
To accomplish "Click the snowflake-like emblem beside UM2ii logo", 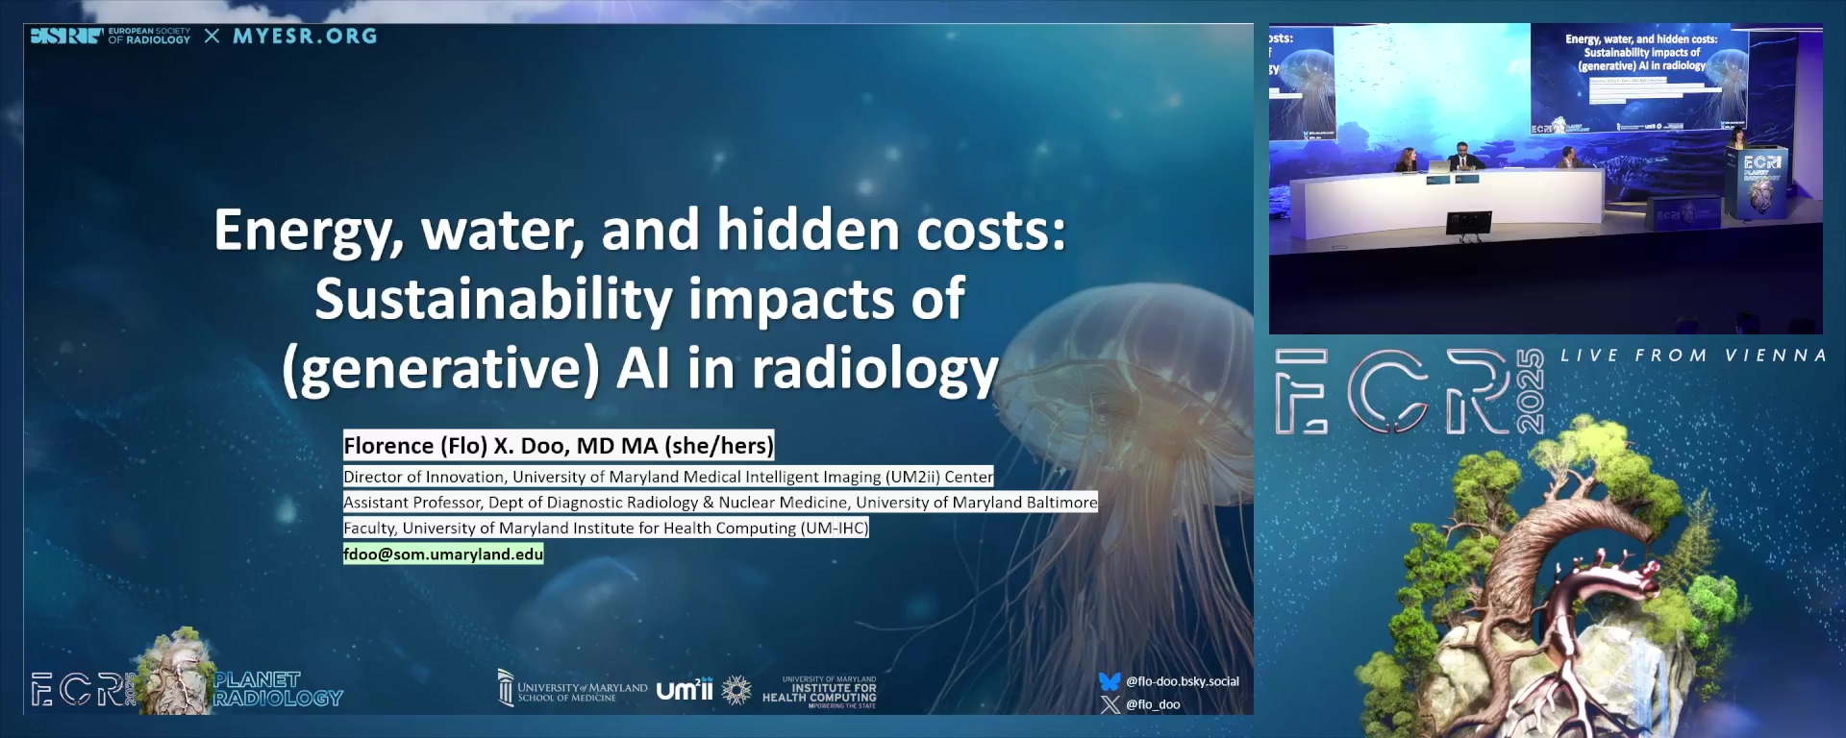I will 736,690.
